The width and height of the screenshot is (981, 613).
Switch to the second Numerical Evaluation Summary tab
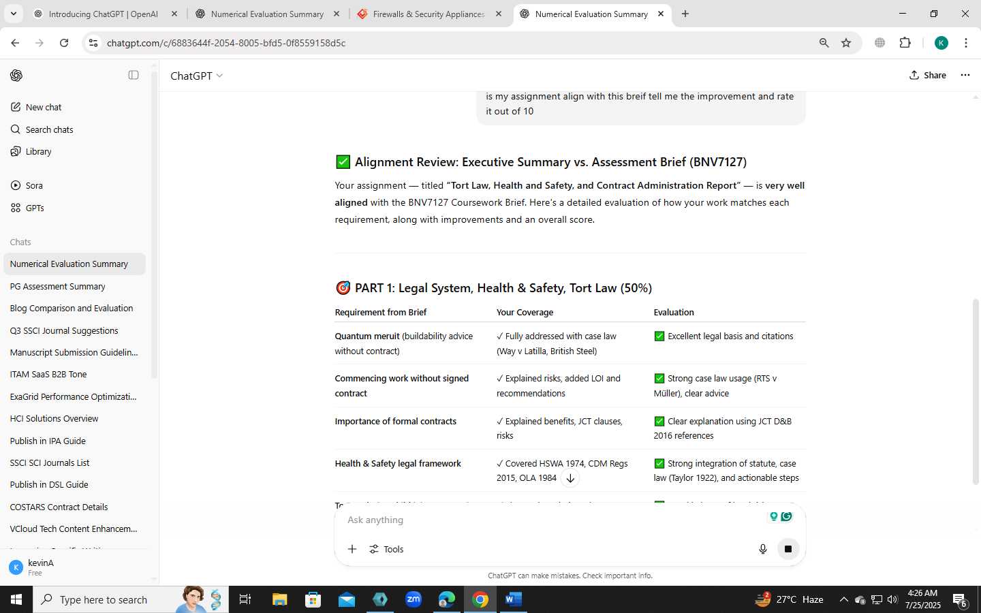click(x=591, y=14)
